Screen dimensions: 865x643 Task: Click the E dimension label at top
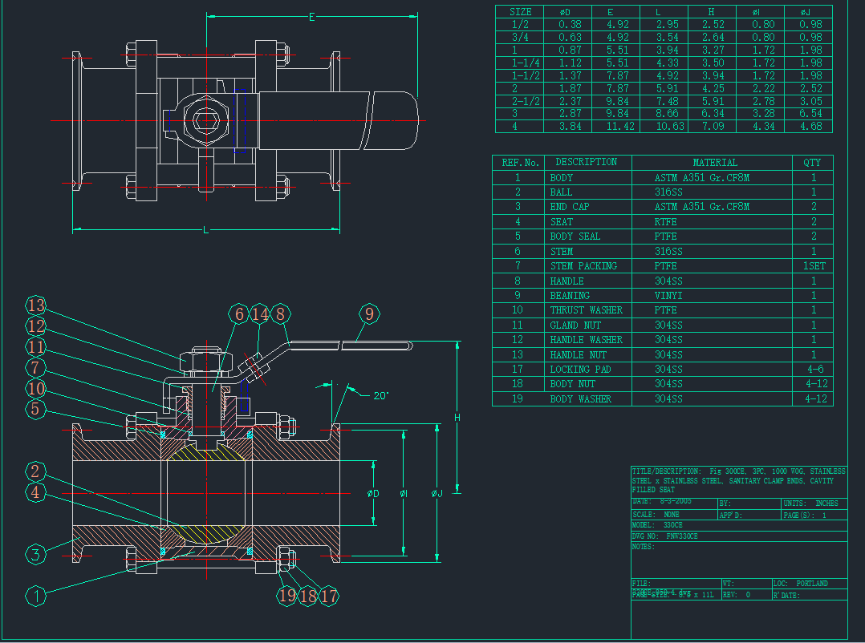point(311,17)
